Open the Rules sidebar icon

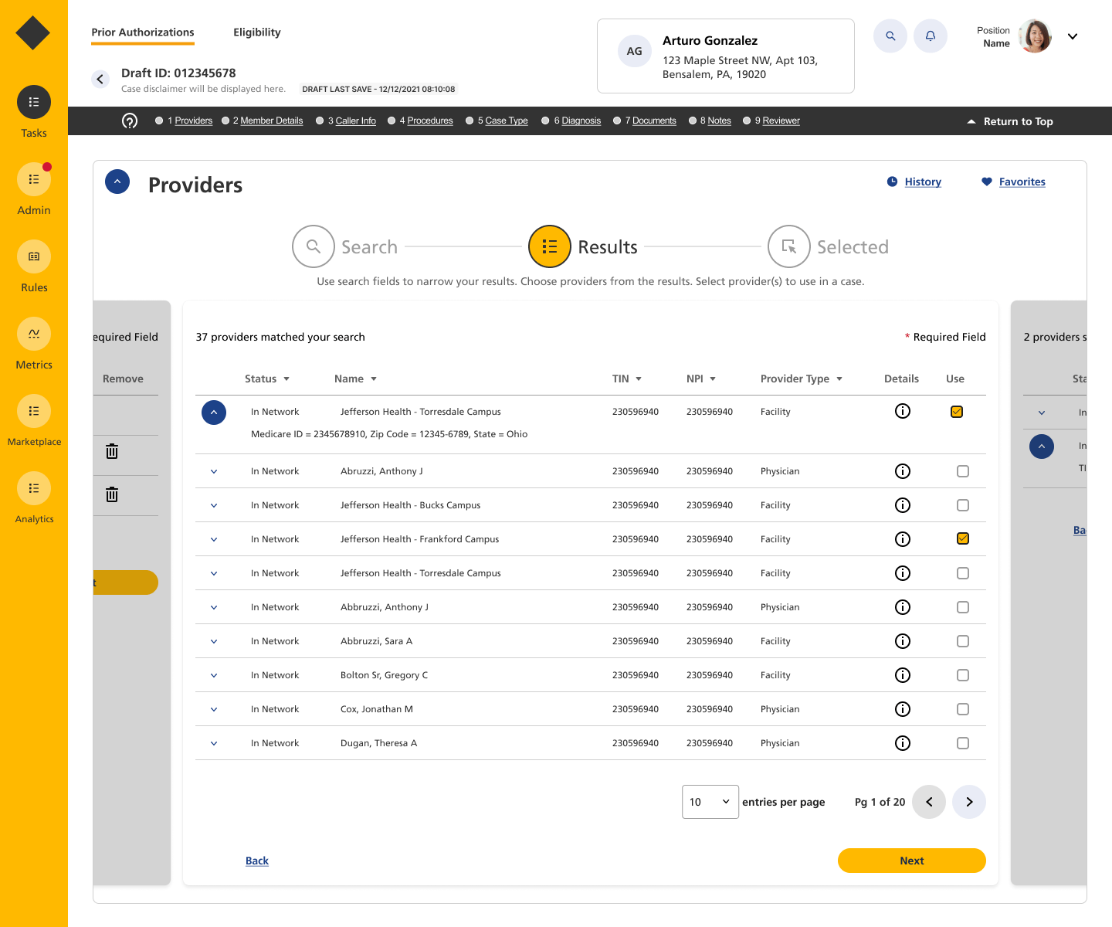34,256
